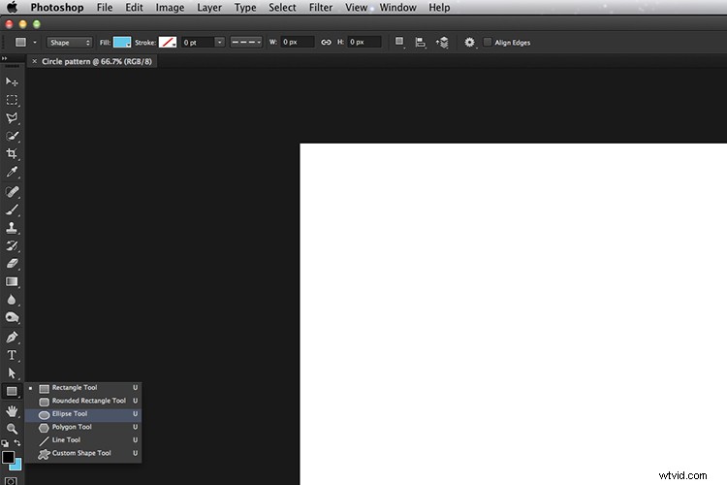The image size is (727, 485).
Task: Select the Blur tool
Action: (12, 300)
